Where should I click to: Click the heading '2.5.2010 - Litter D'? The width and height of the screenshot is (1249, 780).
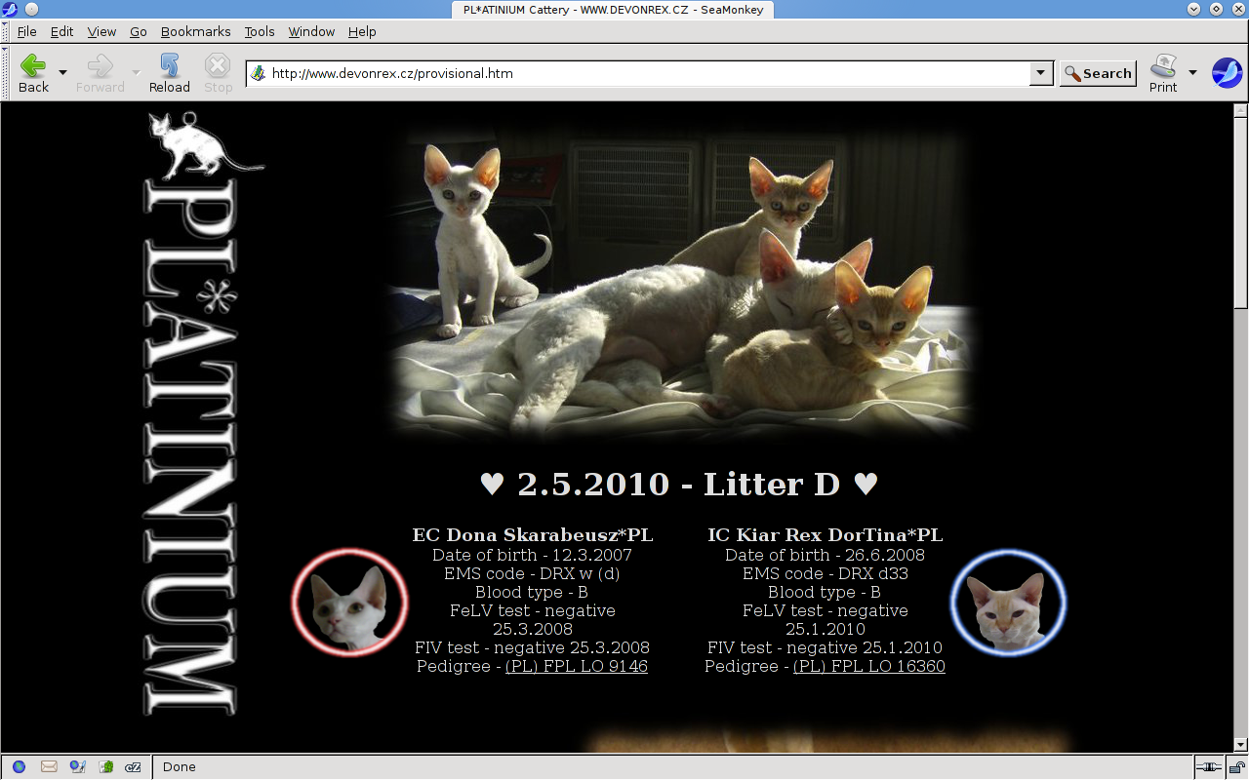point(679,484)
